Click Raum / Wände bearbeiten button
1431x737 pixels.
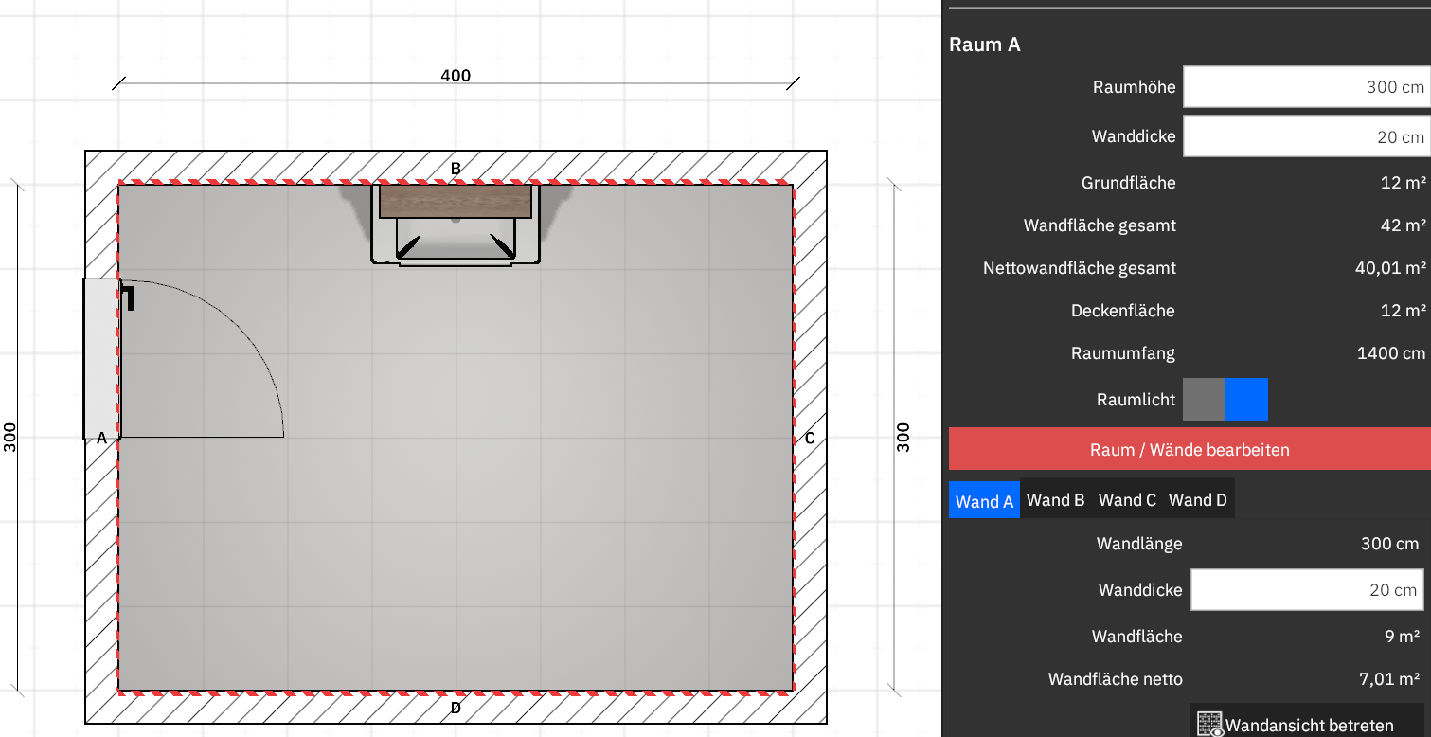[1190, 449]
